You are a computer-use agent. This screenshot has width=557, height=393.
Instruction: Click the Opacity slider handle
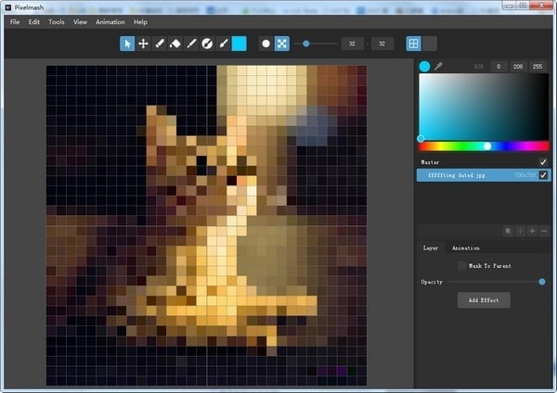click(x=542, y=282)
